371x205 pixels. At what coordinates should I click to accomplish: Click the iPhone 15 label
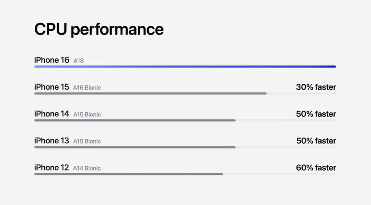pyautogui.click(x=52, y=87)
